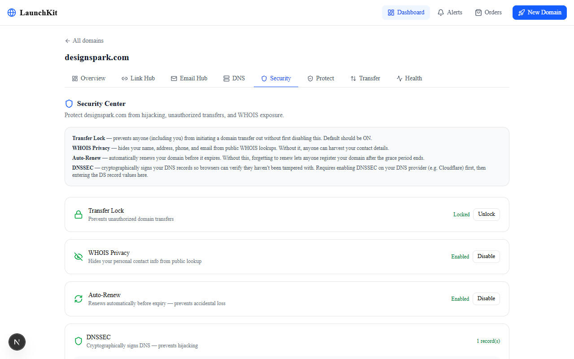This screenshot has height=359, width=574.
Task: Click the bold Auto-Renew info line
Action: coord(248,158)
